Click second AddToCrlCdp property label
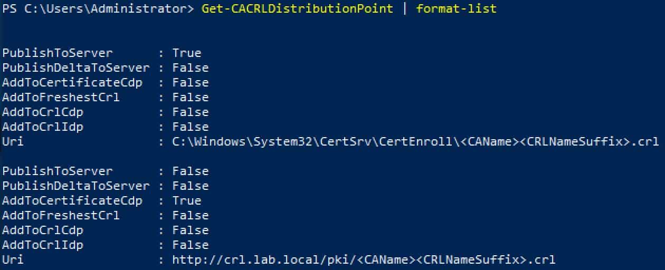The height and width of the screenshot is (270, 665). [43, 230]
